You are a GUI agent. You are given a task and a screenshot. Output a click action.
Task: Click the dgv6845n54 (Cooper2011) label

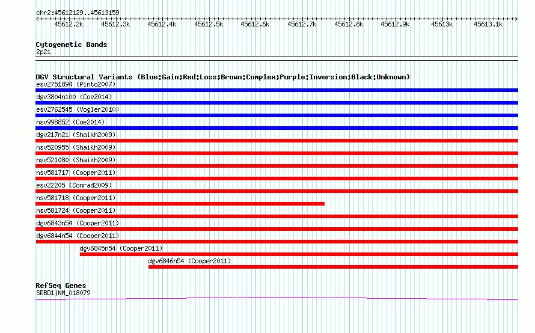coord(121,248)
